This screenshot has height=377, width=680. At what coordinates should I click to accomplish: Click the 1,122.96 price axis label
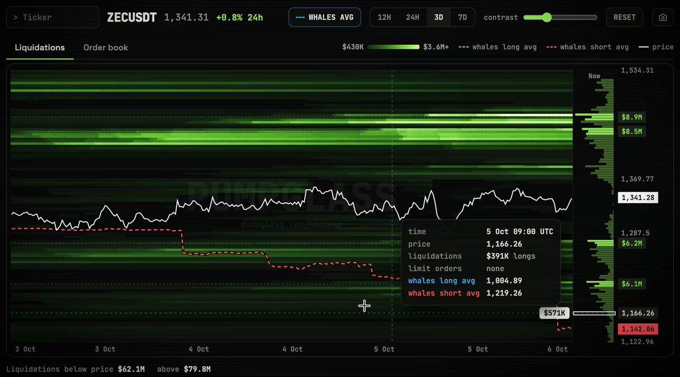click(637, 341)
